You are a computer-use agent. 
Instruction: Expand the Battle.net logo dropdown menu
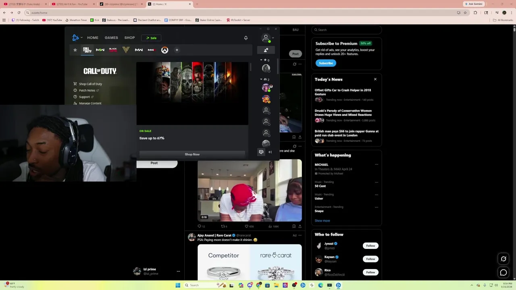[x=77, y=38]
